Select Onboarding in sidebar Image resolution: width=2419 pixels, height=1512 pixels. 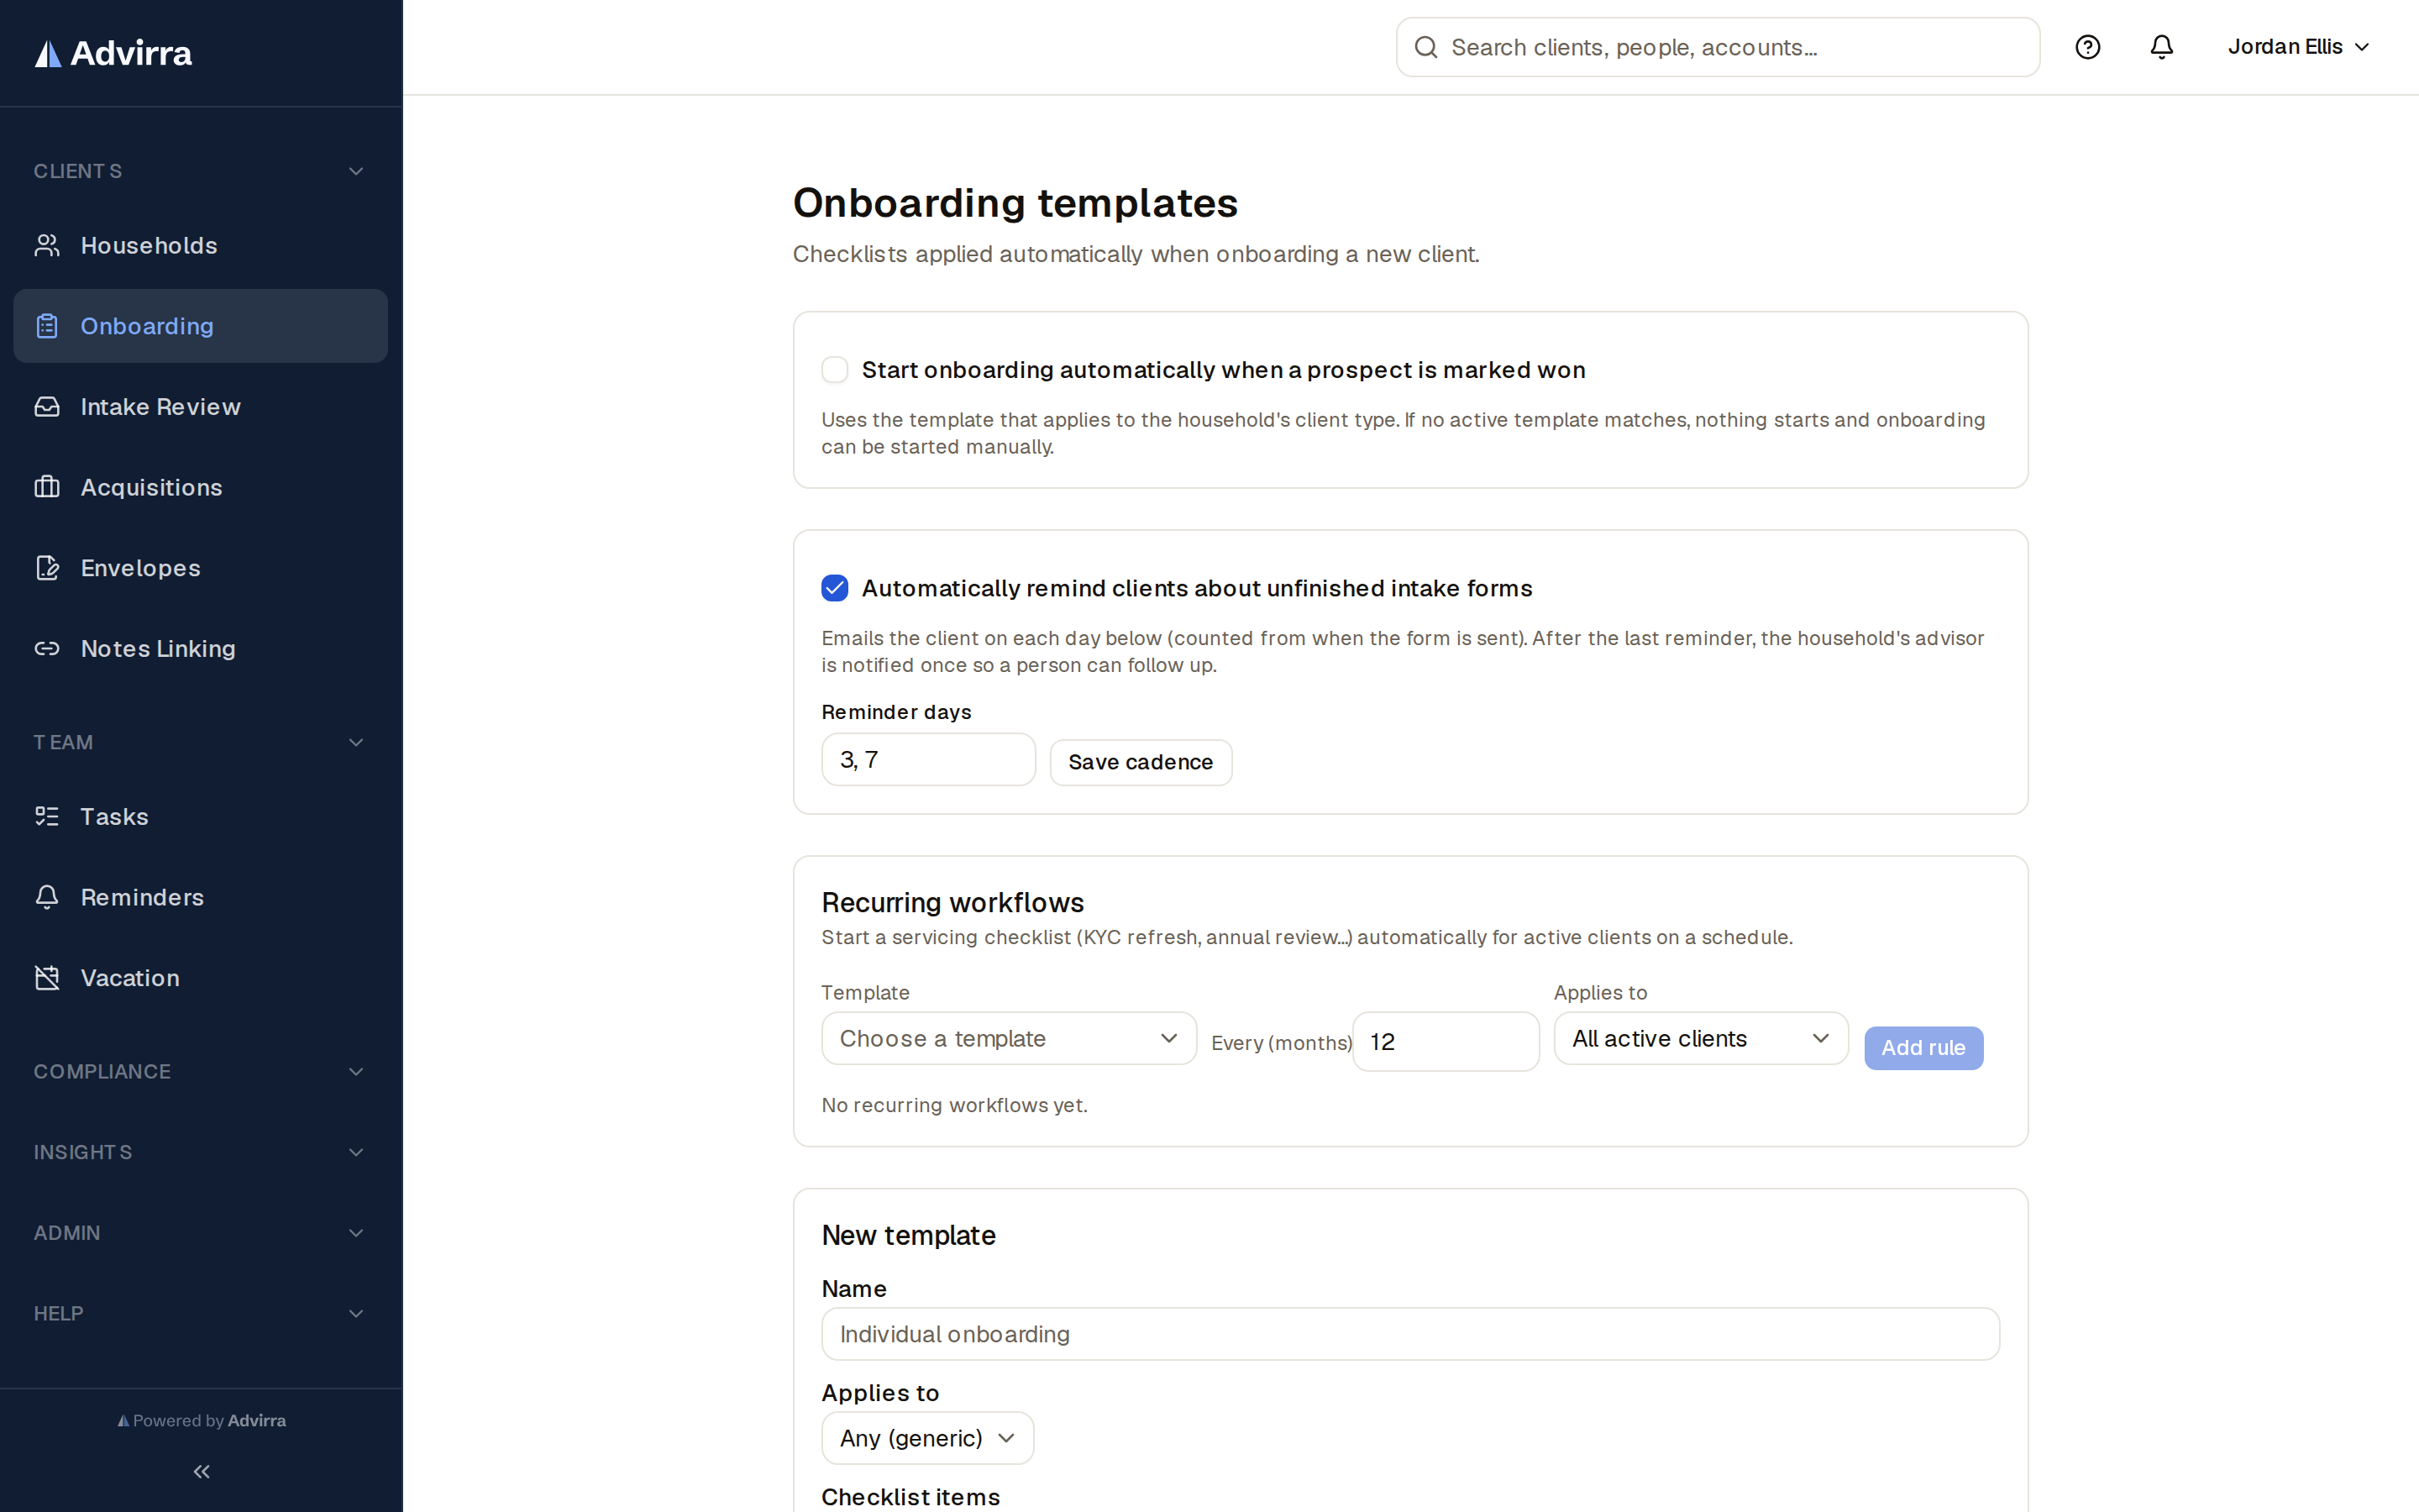click(201, 326)
